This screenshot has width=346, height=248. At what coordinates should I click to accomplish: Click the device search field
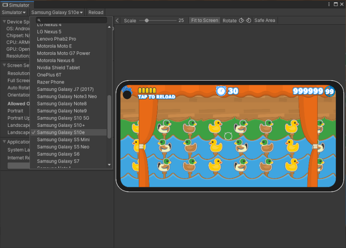[72, 20]
